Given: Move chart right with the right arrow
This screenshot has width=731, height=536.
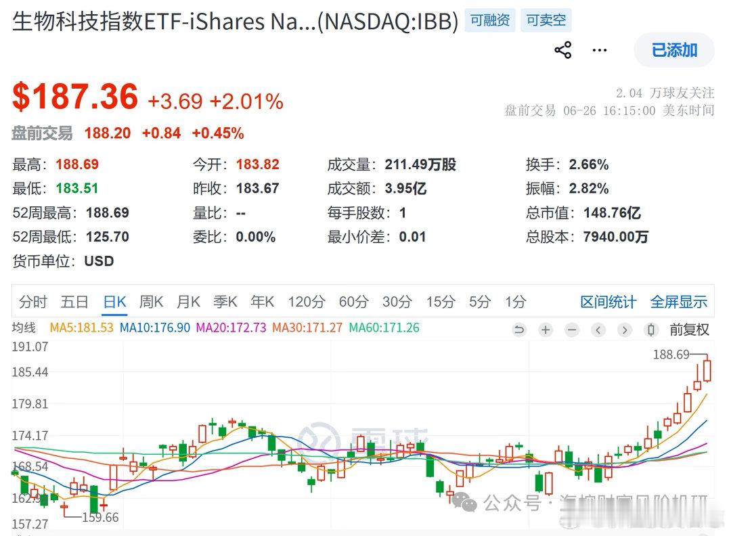Looking at the screenshot, I should pyautogui.click(x=625, y=330).
